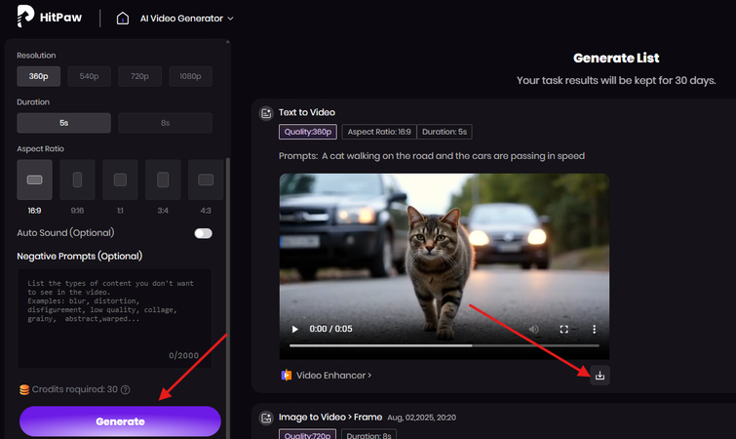Choose 720p resolution
This screenshot has width=736, height=439.
(139, 76)
